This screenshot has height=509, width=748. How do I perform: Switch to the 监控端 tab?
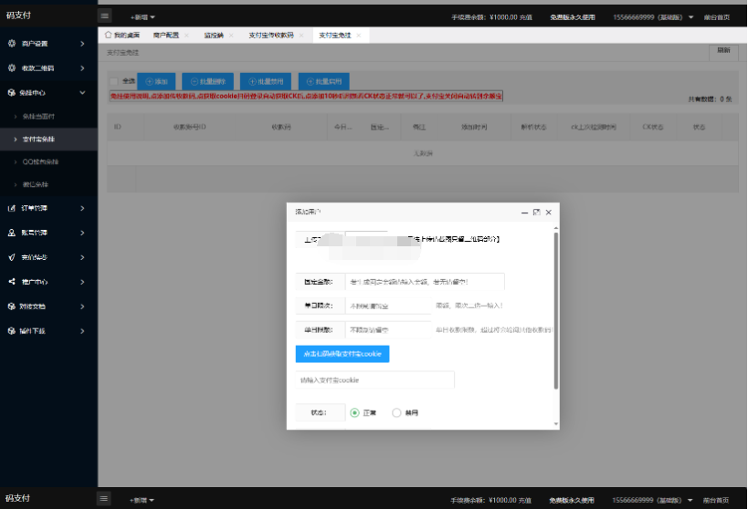coord(214,36)
